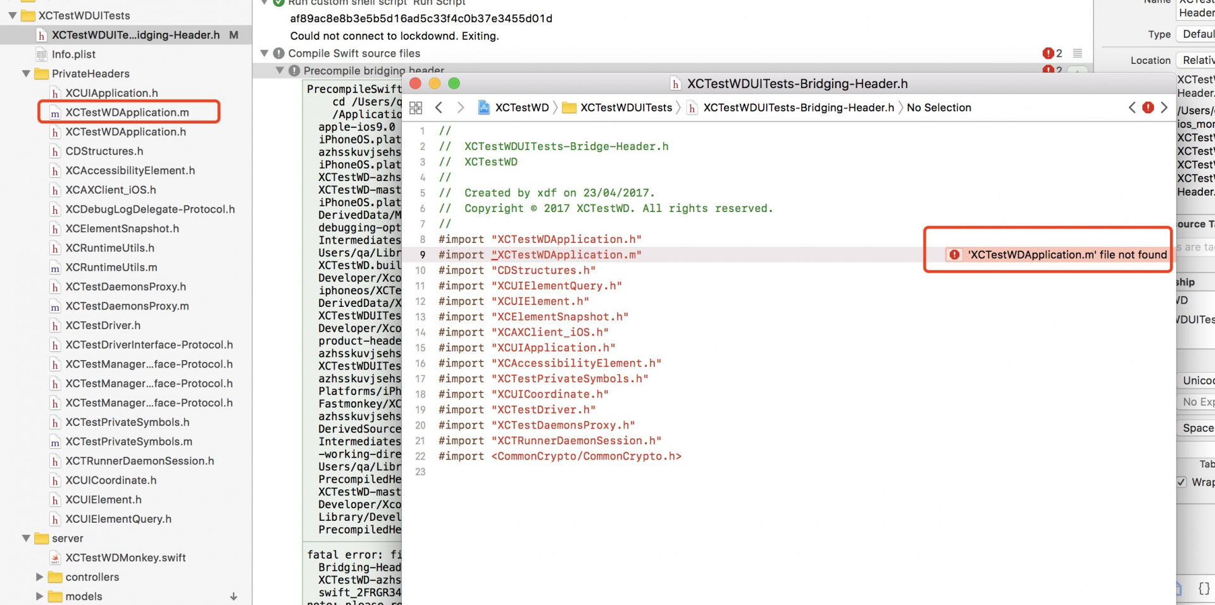This screenshot has height=605, width=1215.
Task: Click the down arrow filter icon in navigator
Action: coord(234,596)
